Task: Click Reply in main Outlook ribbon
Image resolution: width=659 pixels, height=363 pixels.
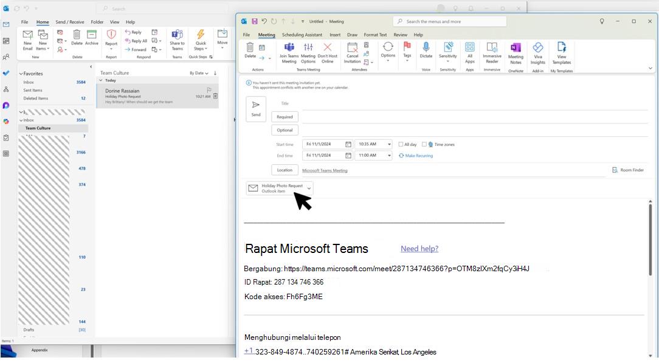Action: click(x=133, y=32)
